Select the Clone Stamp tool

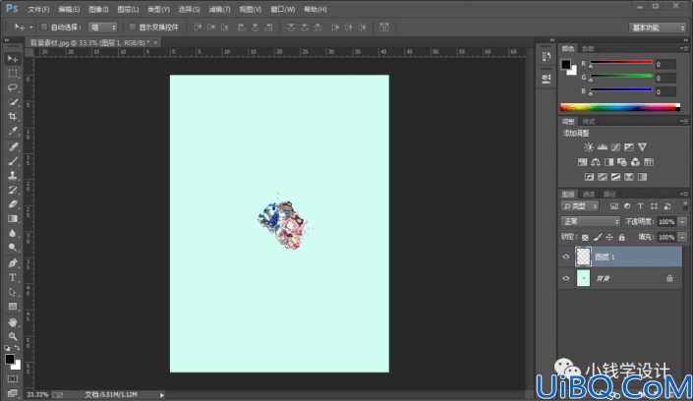click(x=13, y=176)
